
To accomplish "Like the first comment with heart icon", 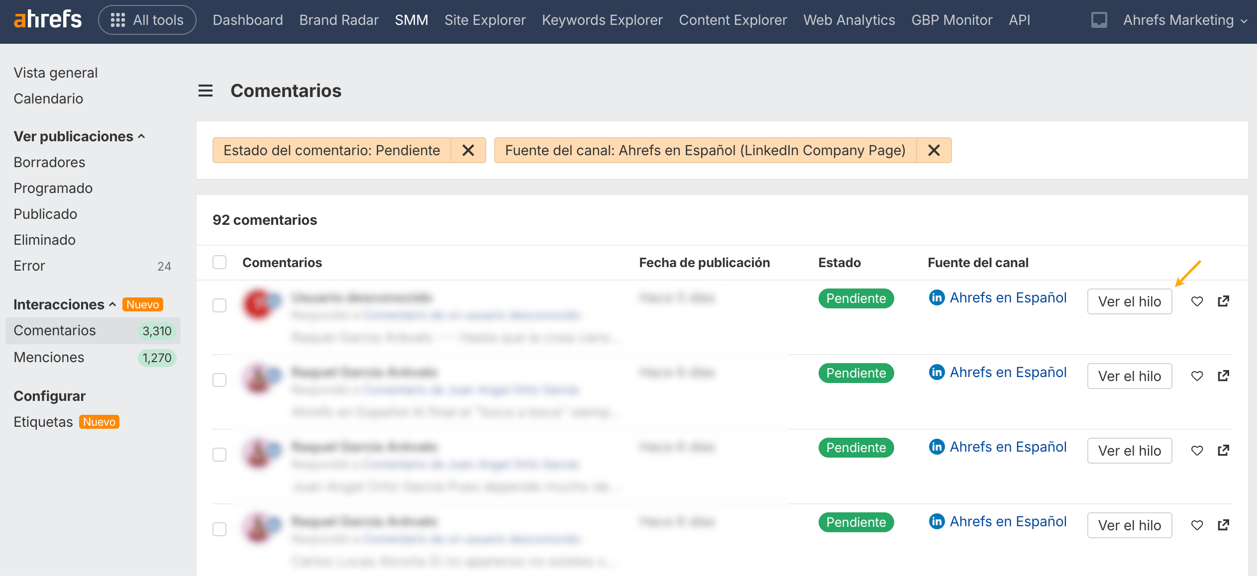I will tap(1197, 301).
